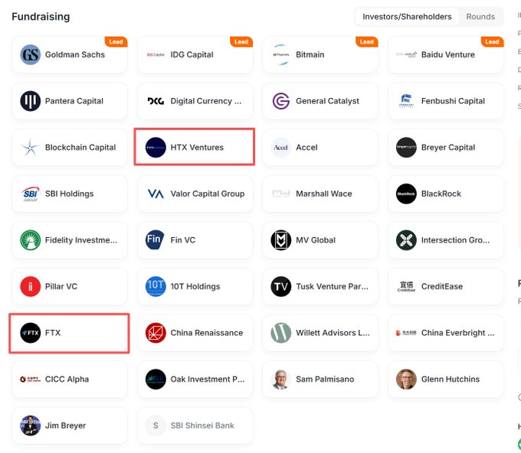
Task: Open the IDG Capital investor name
Action: [x=192, y=54]
